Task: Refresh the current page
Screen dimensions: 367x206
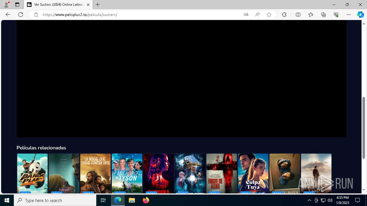Action: coord(21,15)
